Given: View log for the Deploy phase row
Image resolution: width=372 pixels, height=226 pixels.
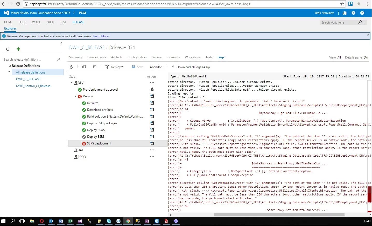Looking at the screenshot, I should pyautogui.click(x=152, y=96).
